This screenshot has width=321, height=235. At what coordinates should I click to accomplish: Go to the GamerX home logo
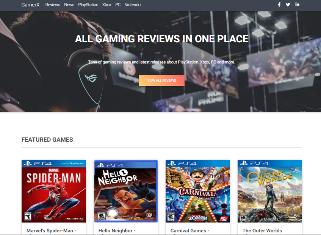click(x=30, y=5)
